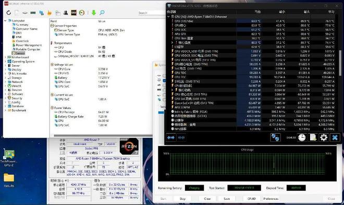Reset the HWiNFO clock timer icon
This screenshot has width=344, height=205.
coord(302,138)
